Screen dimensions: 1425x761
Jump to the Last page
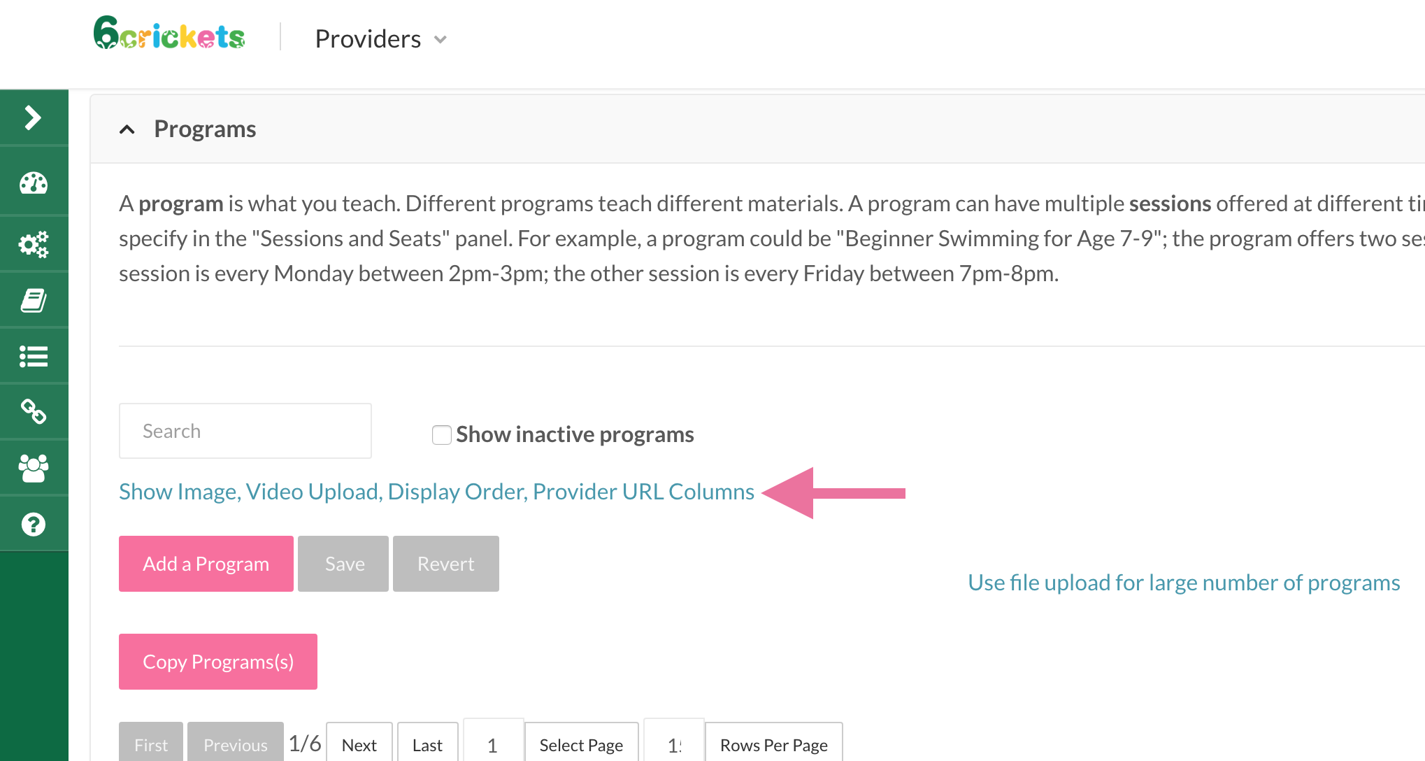[427, 745]
